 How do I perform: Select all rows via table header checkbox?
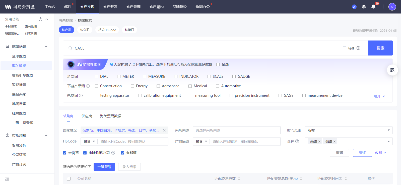click(69, 178)
